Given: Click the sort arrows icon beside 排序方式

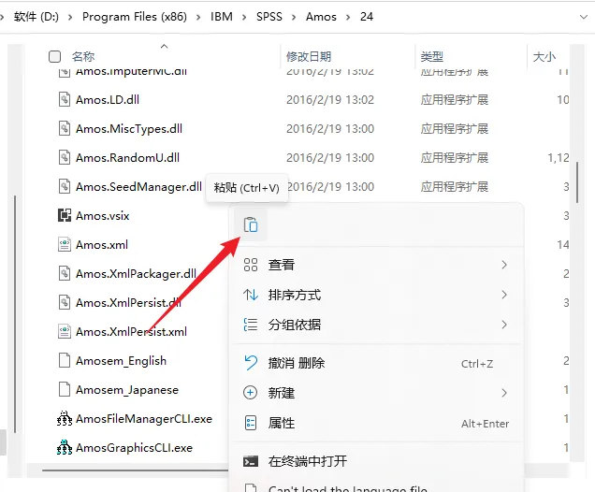Looking at the screenshot, I should [251, 295].
